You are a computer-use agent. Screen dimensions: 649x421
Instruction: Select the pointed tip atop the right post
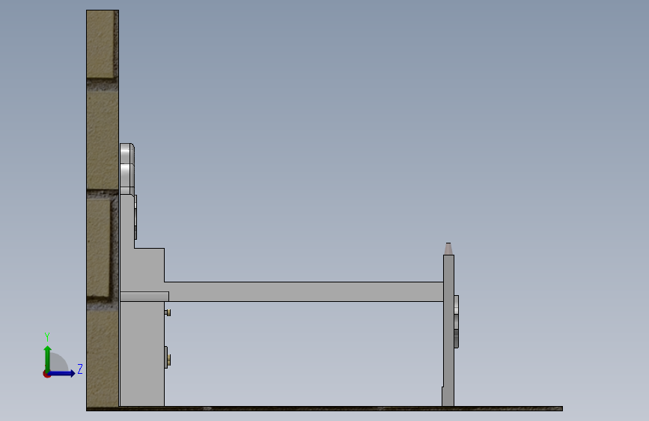(448, 249)
